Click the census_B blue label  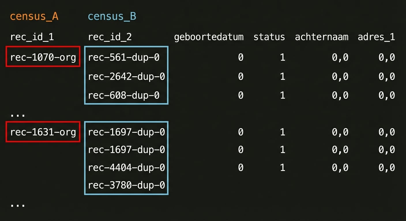tap(112, 16)
